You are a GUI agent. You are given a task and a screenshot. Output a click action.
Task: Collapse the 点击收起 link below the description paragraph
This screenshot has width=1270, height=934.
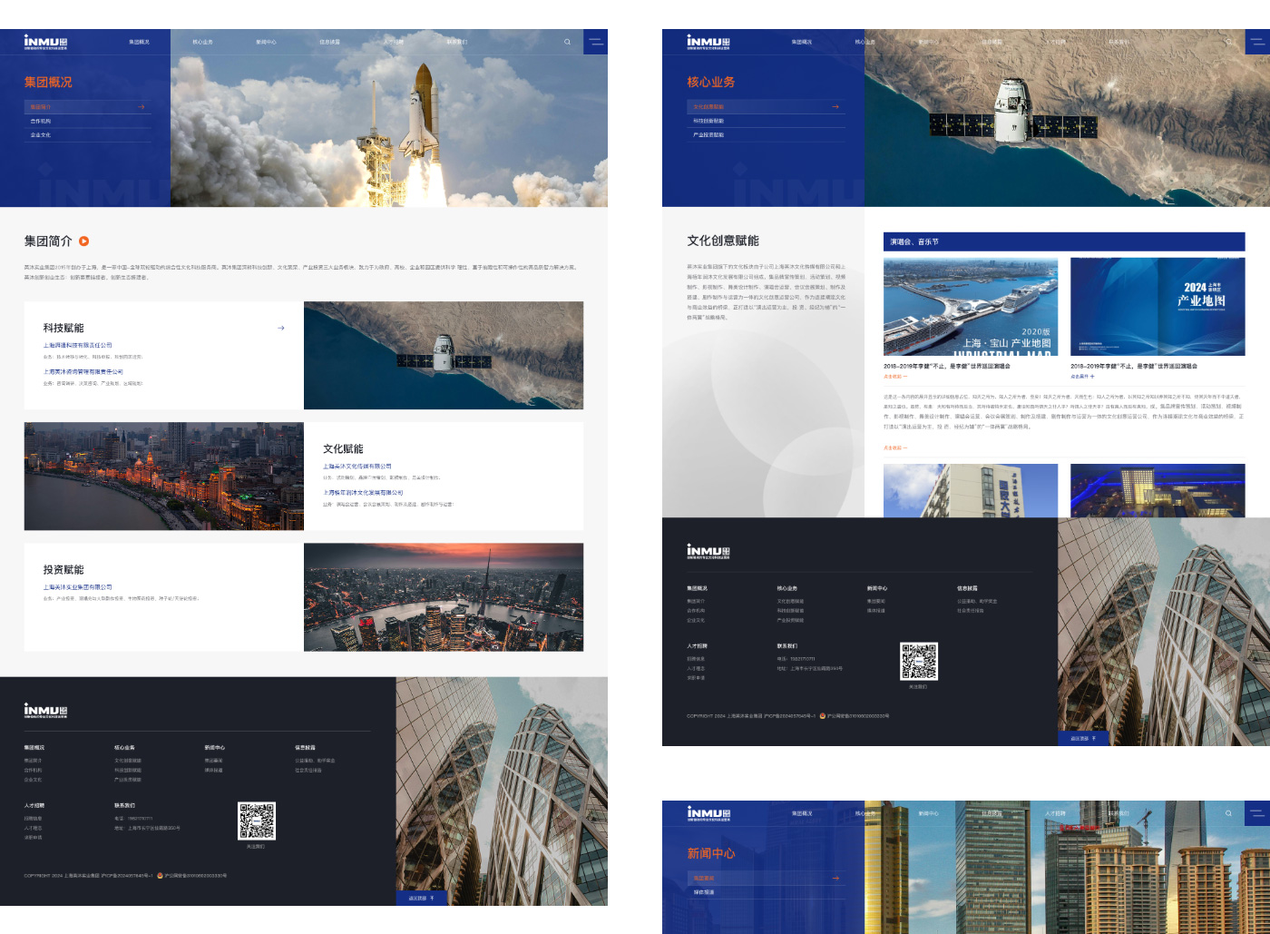(894, 447)
